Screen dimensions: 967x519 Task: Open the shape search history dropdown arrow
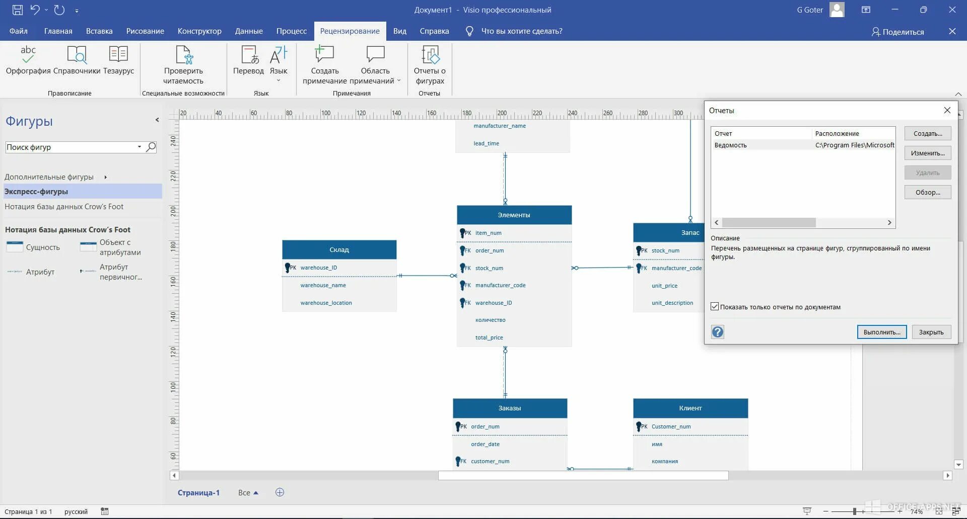click(x=140, y=147)
